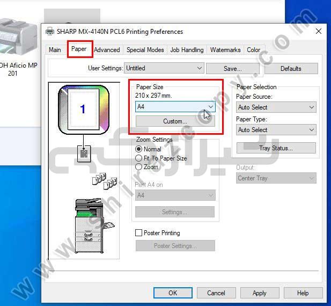Confirm with the OK button

coord(173,293)
